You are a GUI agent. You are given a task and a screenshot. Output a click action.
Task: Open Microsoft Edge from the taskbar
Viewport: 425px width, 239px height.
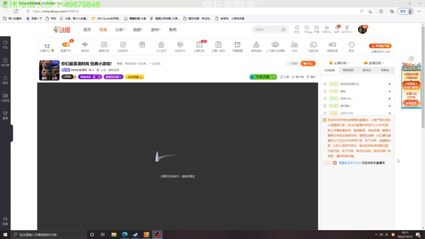125,235
